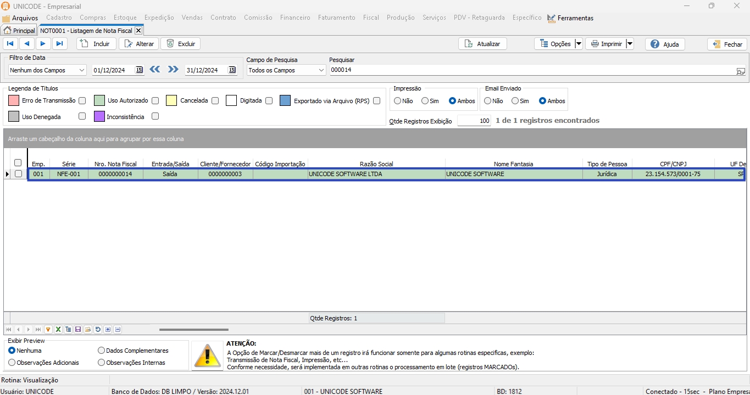The image size is (750, 395).
Task: Switch to the Principal tab
Action: click(x=19, y=31)
